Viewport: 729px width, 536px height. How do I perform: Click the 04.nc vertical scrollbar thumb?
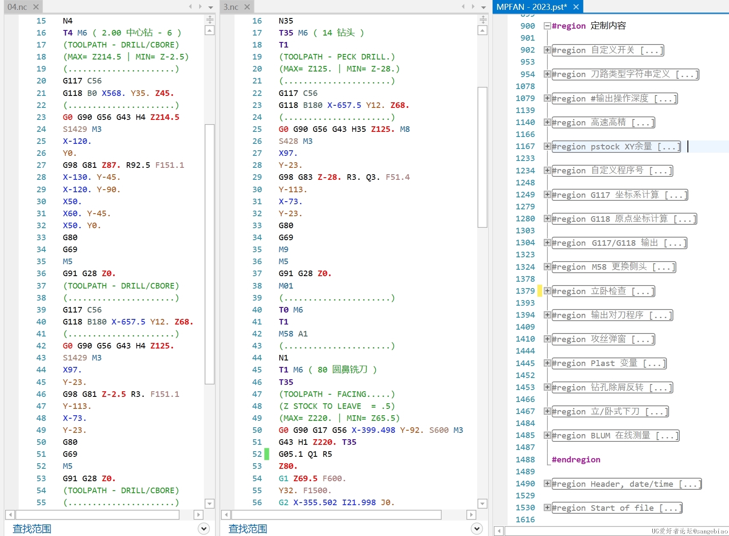pyautogui.click(x=210, y=254)
